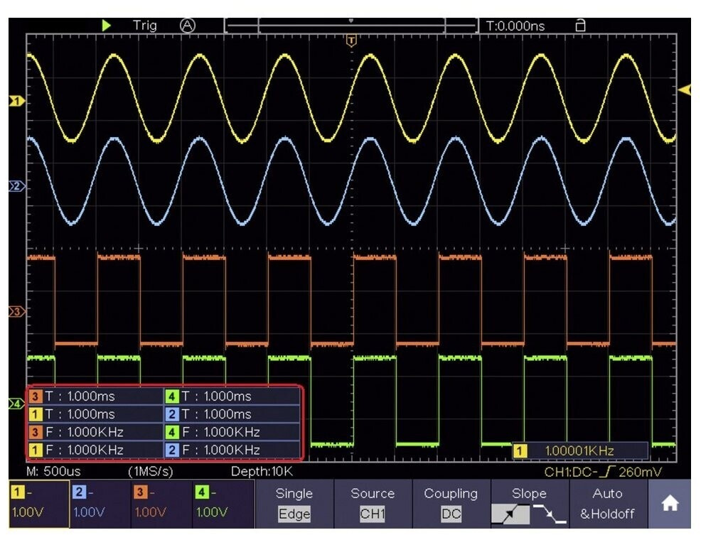Open the Coupling DC selector
701x535 pixels.
451,504
